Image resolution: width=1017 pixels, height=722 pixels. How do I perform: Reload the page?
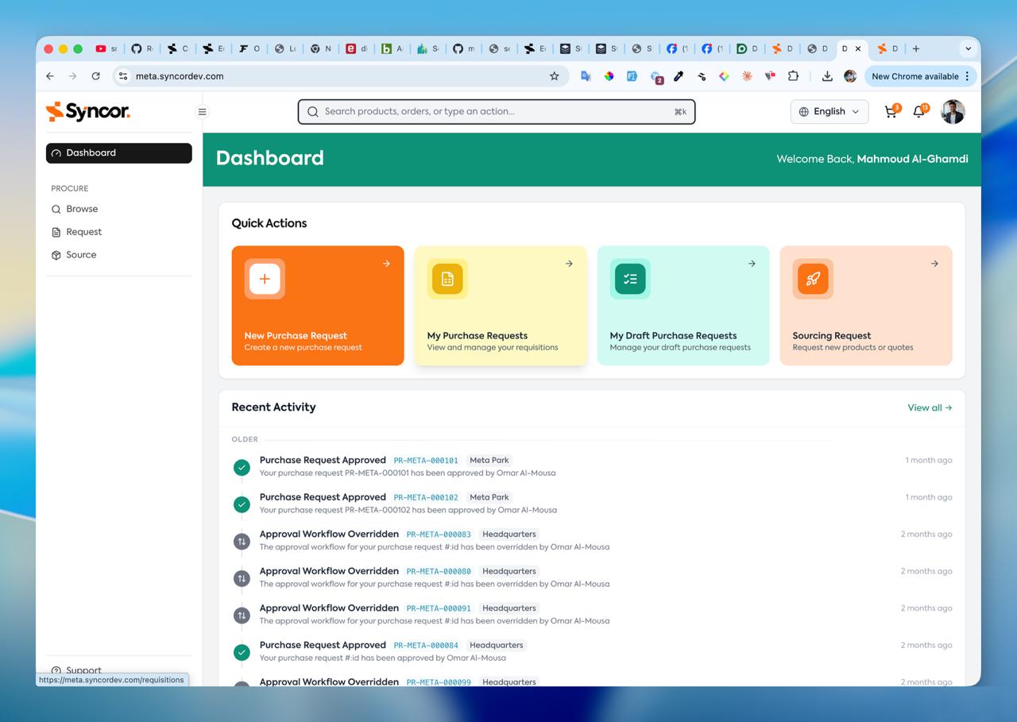pos(95,76)
